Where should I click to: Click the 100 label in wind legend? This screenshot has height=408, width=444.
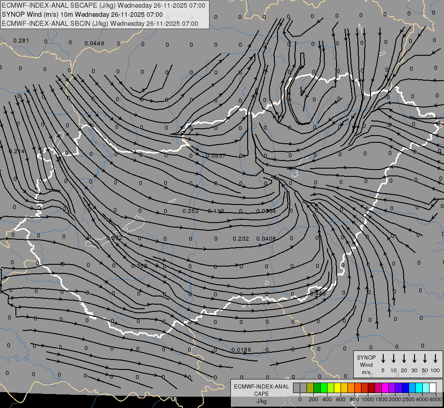point(435,370)
